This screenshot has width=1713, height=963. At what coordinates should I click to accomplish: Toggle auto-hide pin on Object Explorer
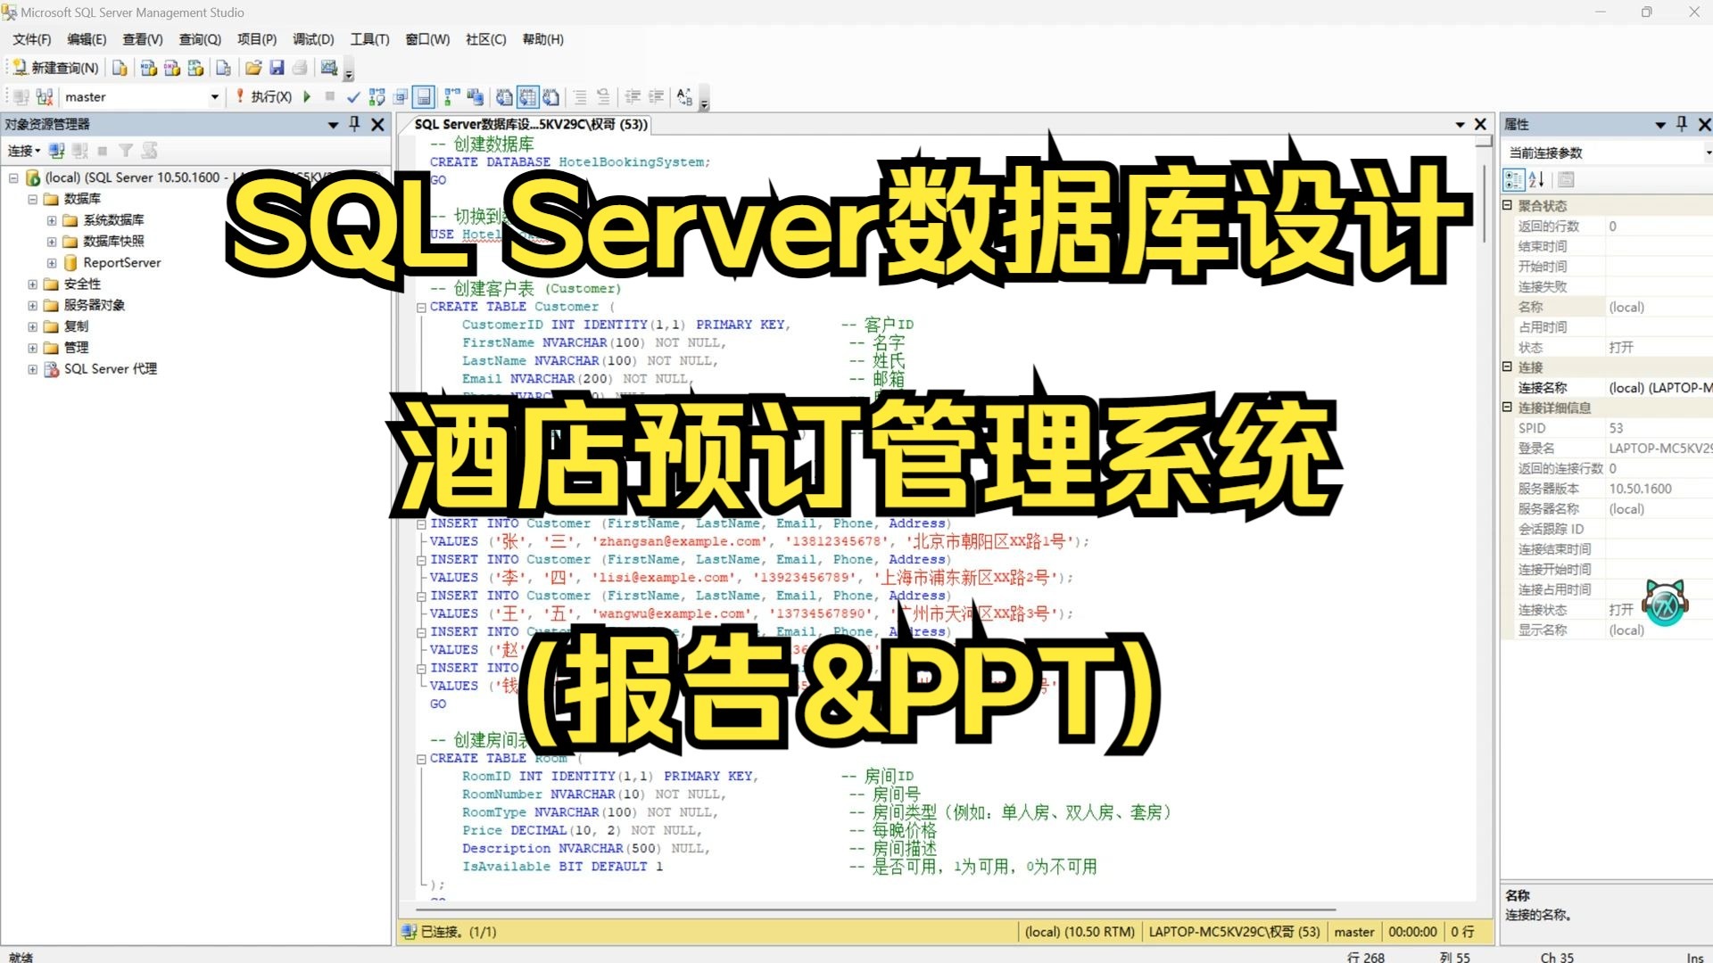pos(354,124)
